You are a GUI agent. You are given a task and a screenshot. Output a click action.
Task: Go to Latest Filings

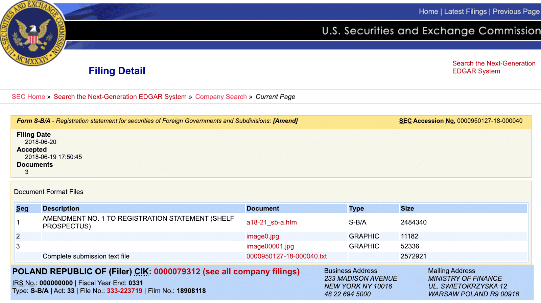465,11
